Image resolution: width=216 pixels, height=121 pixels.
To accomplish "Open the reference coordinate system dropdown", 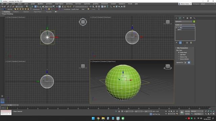I will point(49,7).
